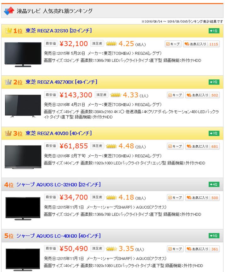Viewport: 225px width, 272px height.
Task: Check キープ for REGZA 49Z700X
Action: [x=175, y=95]
